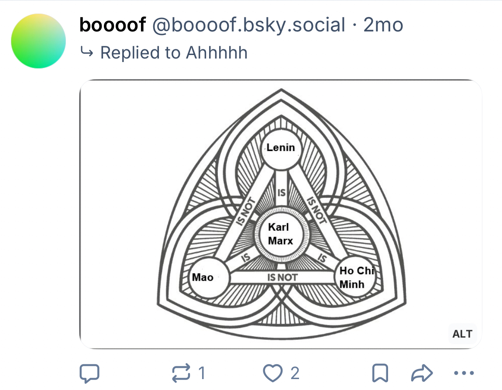Open boooof's gradient profile avatar
The image size is (502, 390).
pyautogui.click(x=38, y=41)
